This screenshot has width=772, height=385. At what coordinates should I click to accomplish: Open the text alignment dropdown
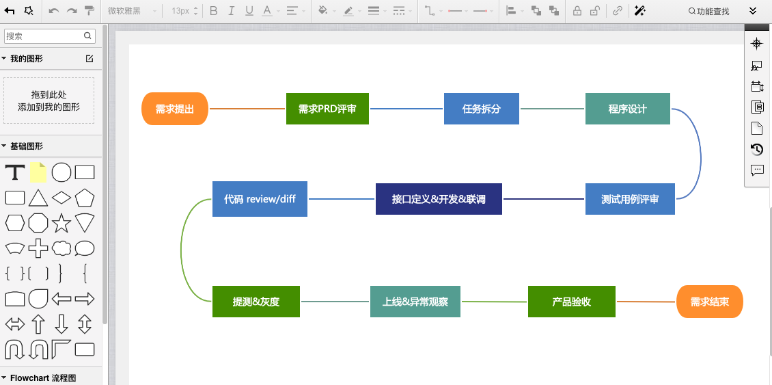coord(294,11)
